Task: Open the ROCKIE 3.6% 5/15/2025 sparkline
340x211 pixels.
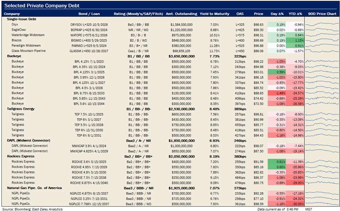Action: pos(322,162)
